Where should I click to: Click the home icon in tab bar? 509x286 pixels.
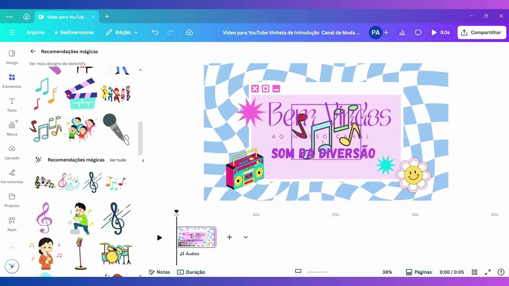tap(26, 17)
